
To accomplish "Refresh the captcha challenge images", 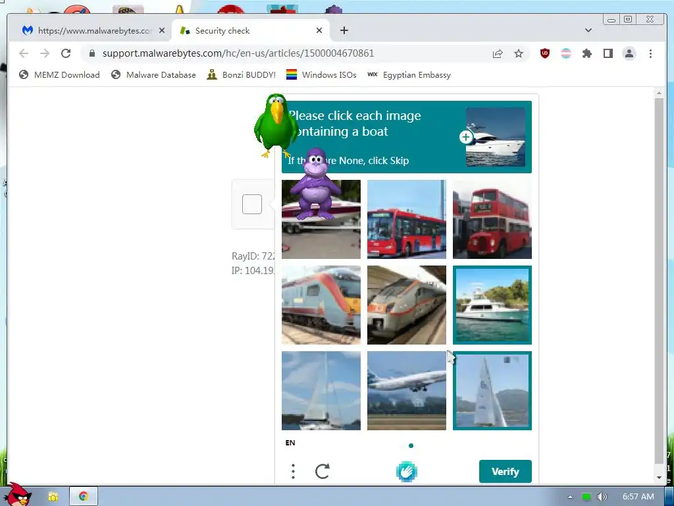I will pos(323,471).
